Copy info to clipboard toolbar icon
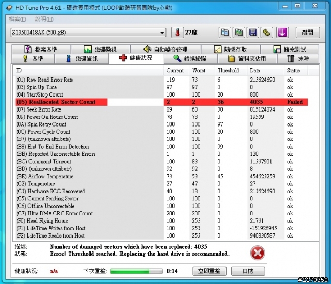Image resolution: width=331 pixels, height=284 pixels. click(x=224, y=33)
